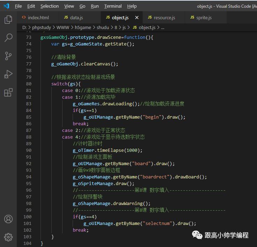Open the Manage gear menu
Screen dimensions: 257x247
8,237
